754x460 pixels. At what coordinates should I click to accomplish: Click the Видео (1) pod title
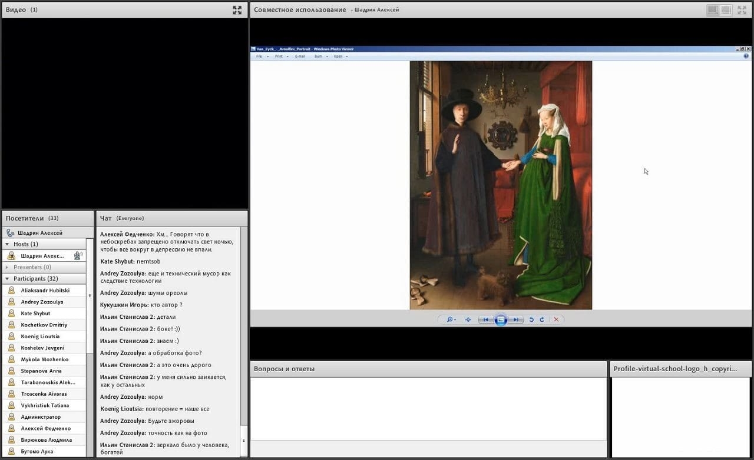pyautogui.click(x=22, y=10)
